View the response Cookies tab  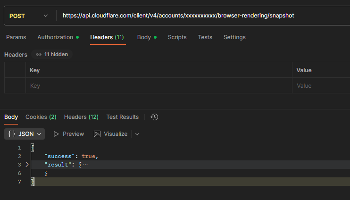[x=41, y=117]
